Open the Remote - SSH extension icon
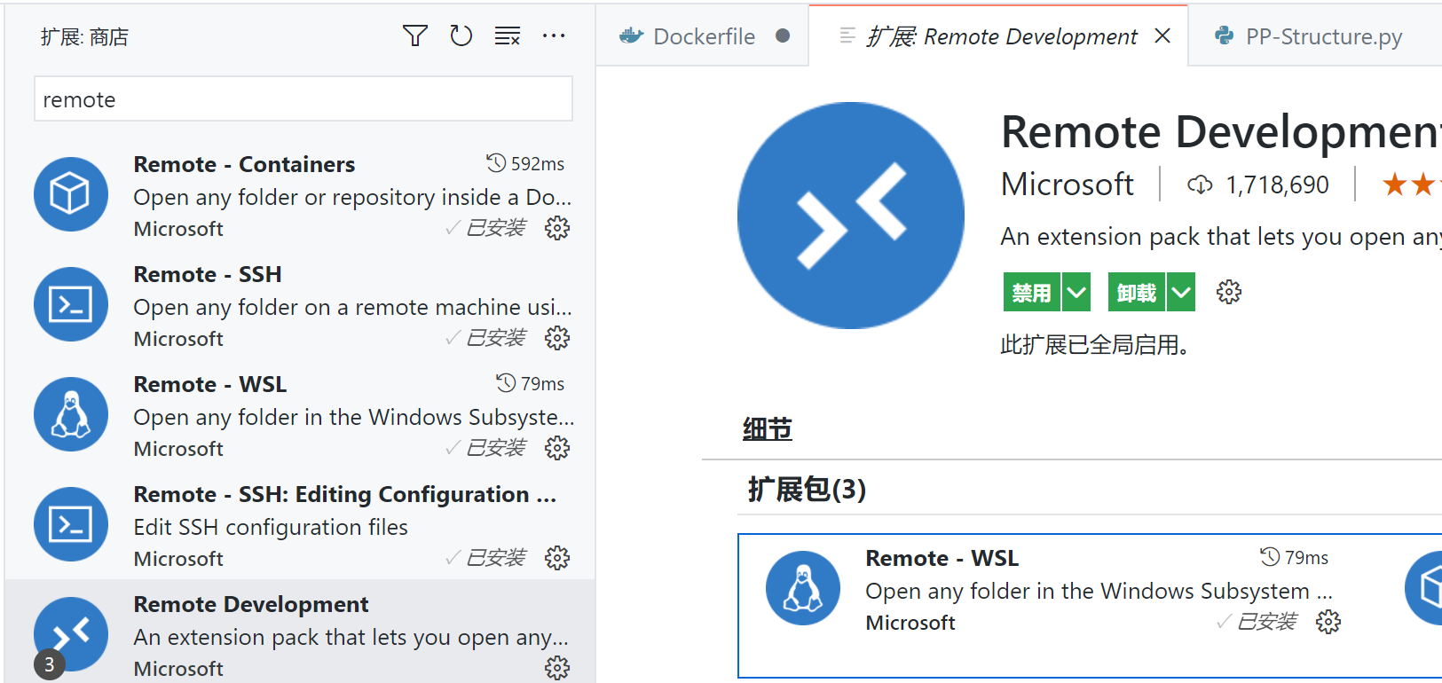This screenshot has height=683, width=1442. click(x=71, y=304)
